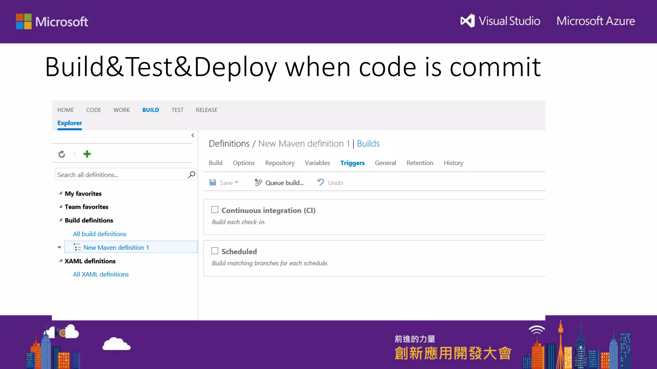Switch to the Retention tab
Viewport: 657px width, 369px height.
420,163
